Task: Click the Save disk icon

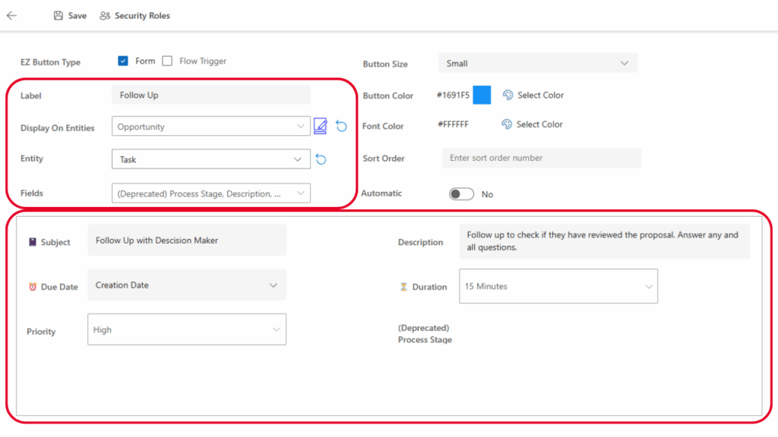Action: click(59, 16)
